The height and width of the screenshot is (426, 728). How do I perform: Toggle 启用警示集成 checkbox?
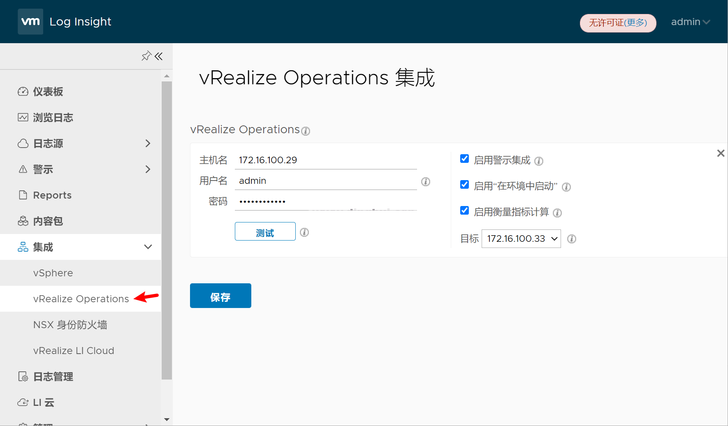[464, 159]
